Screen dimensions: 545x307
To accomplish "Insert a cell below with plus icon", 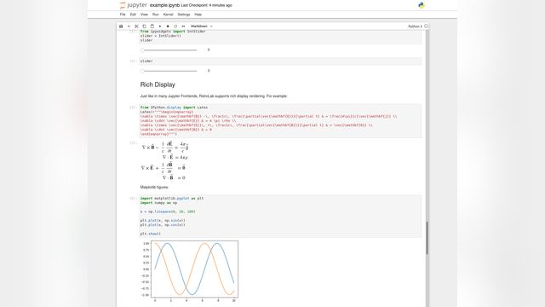I will coord(129,26).
